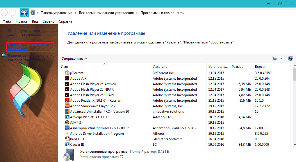Click the up-arrow navigation button
296x162 pixels.
pos(24,13)
